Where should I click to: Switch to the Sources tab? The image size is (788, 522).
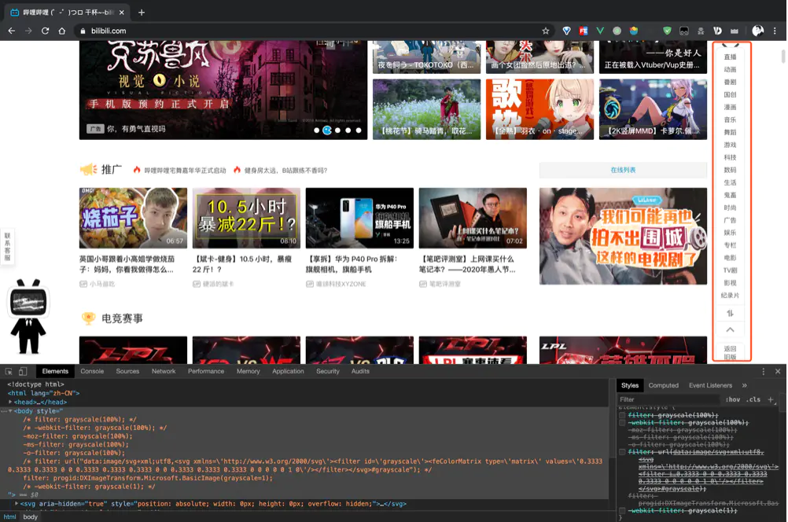pos(127,371)
